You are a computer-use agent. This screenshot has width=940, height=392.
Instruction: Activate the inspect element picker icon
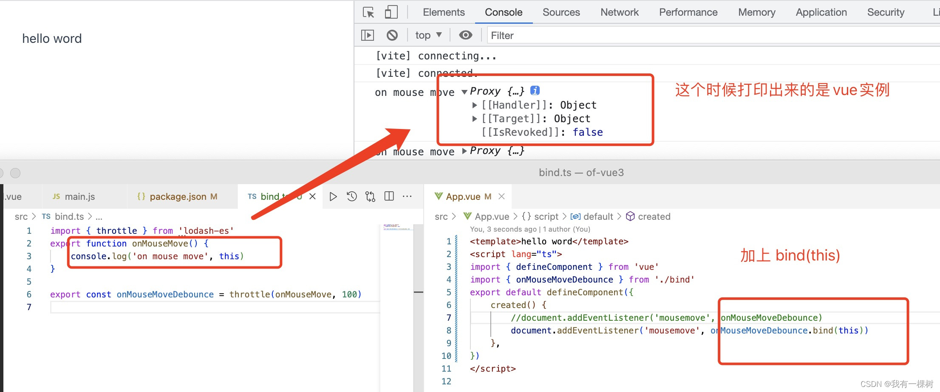[x=368, y=12]
